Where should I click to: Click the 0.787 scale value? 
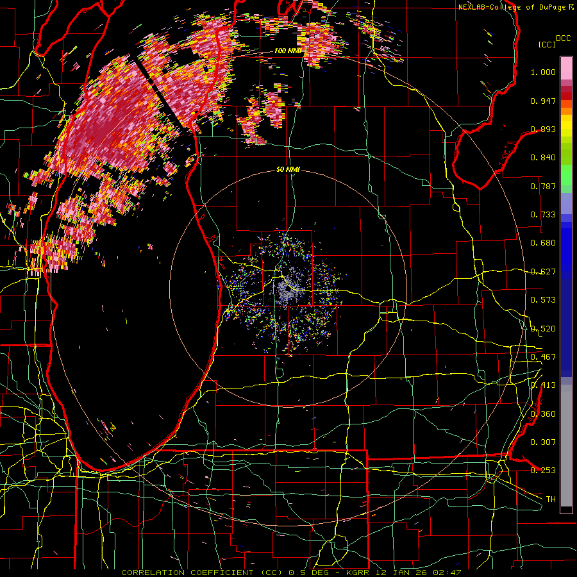[x=543, y=186]
